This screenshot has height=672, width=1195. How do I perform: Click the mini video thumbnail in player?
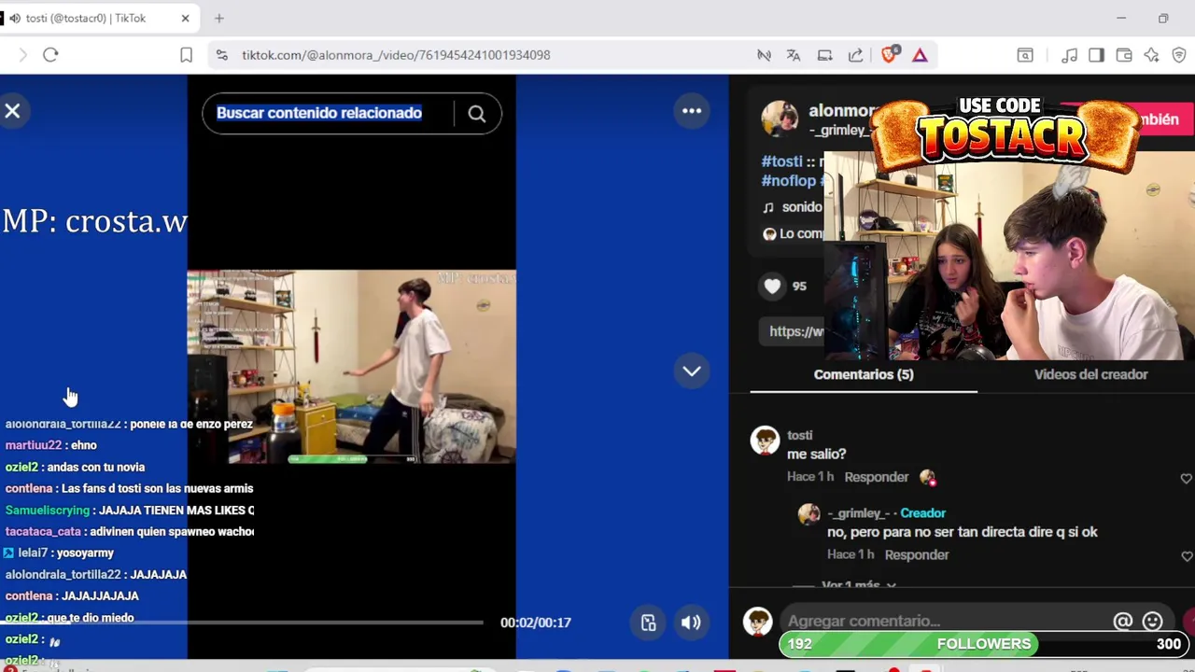point(351,368)
